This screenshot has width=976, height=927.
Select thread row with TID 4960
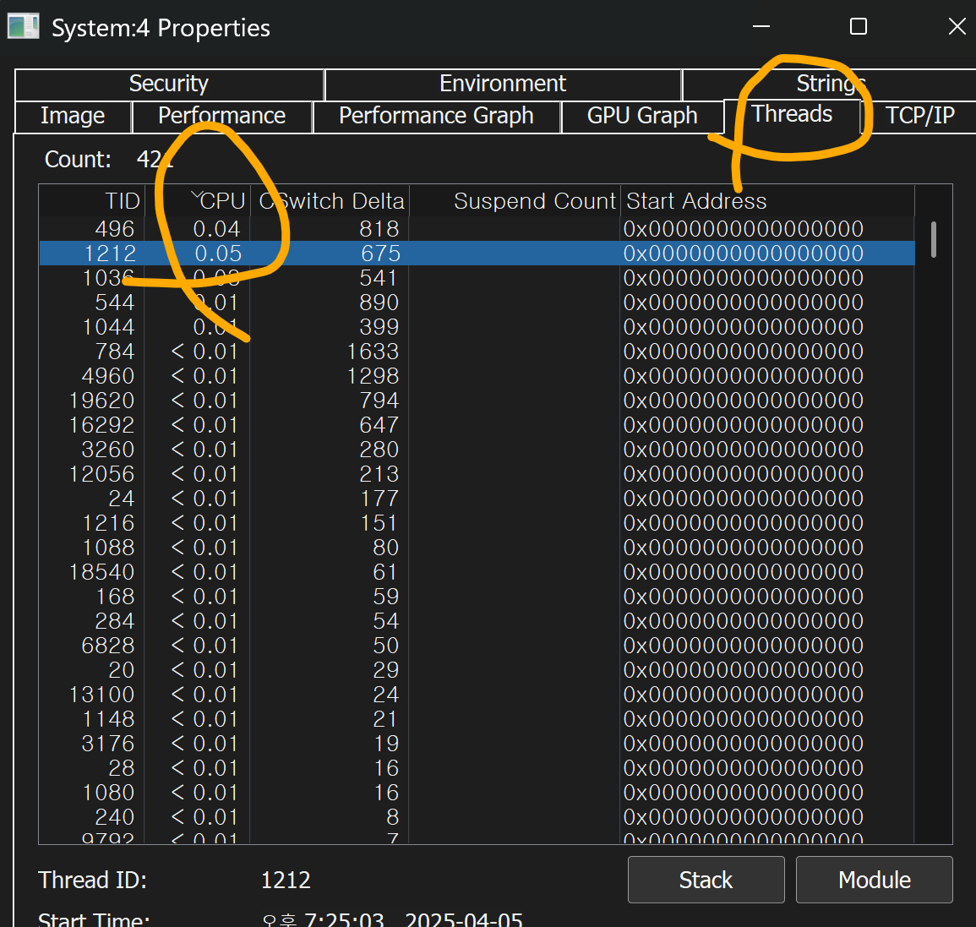click(x=477, y=376)
